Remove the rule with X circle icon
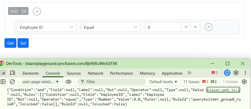The width and height of the screenshot is (251, 109). tap(209, 27)
